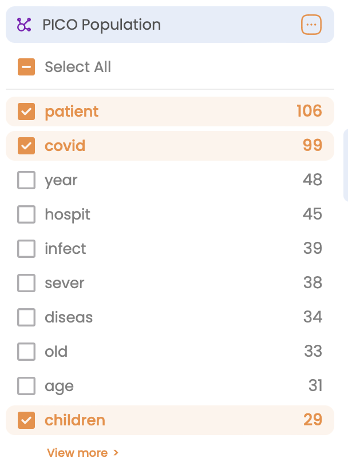Check the old checkbox

[x=26, y=352]
